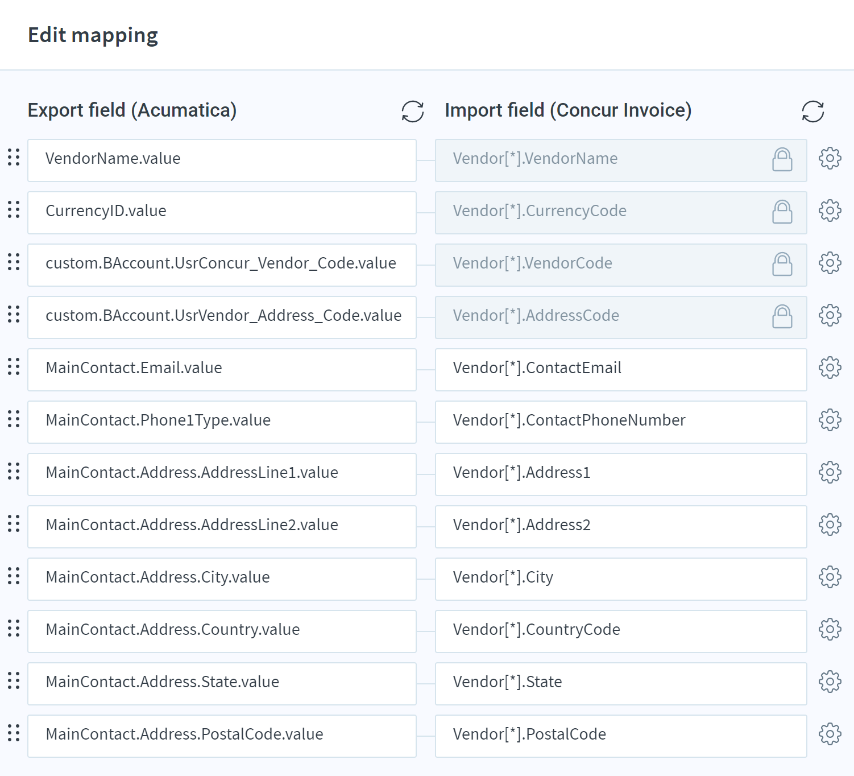The image size is (854, 776).
Task: Grab drag handle for UsrConcur_Vendor_Code row
Action: point(14,262)
